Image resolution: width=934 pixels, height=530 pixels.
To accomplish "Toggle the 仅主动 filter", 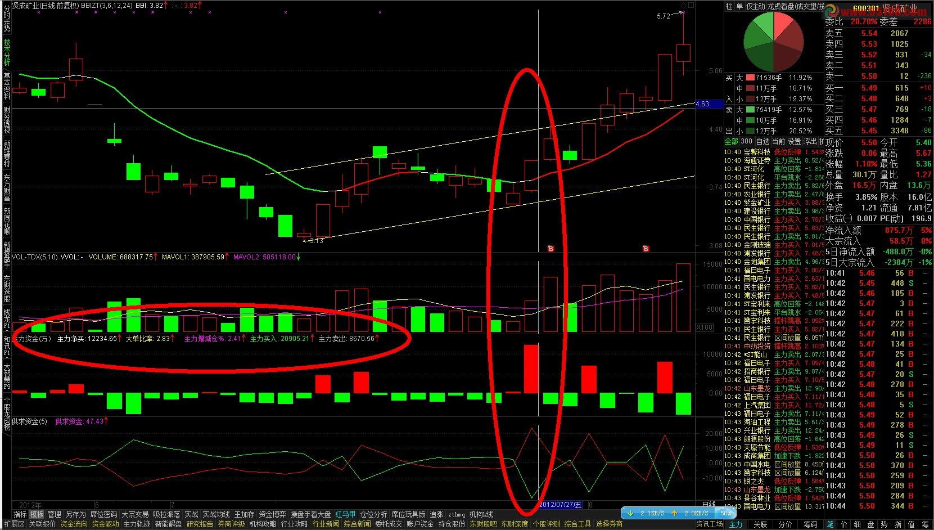I will tap(756, 6).
